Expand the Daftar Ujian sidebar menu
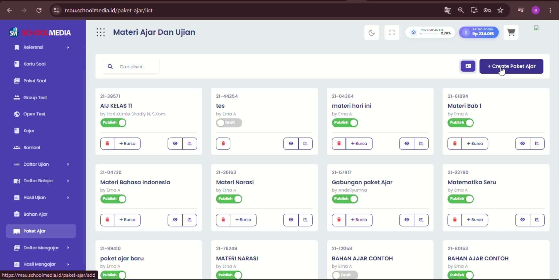Image resolution: width=559 pixels, height=280 pixels. coord(41,164)
